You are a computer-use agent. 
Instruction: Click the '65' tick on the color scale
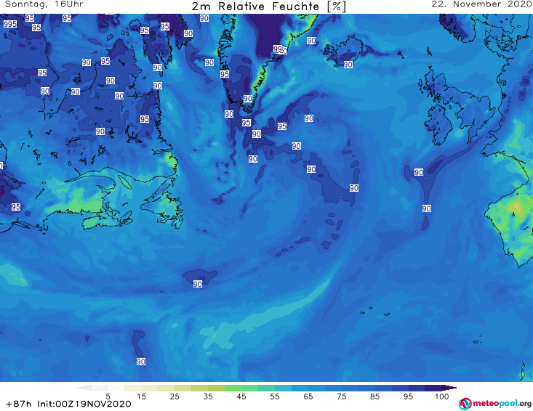pos(308,396)
